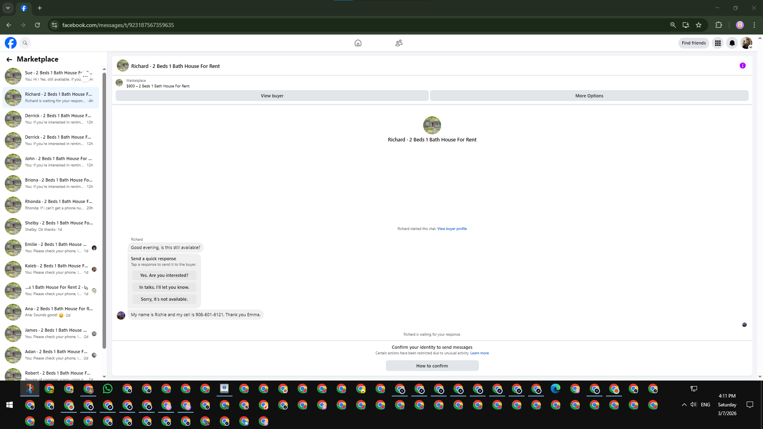This screenshot has width=763, height=429.
Task: Go to the Facebook Home icon
Action: (x=358, y=43)
